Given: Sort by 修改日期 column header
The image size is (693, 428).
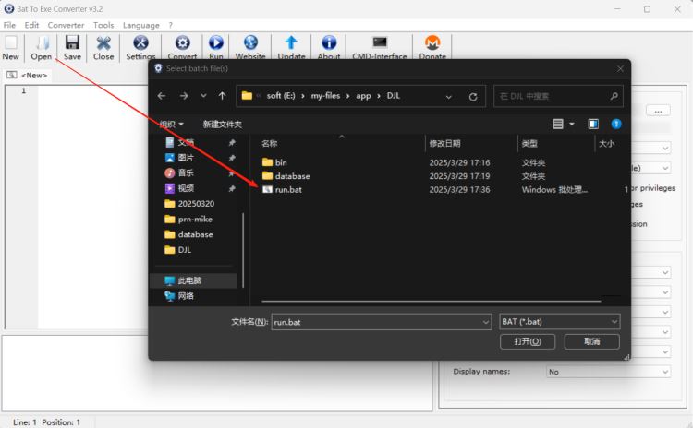Looking at the screenshot, I should click(x=444, y=143).
